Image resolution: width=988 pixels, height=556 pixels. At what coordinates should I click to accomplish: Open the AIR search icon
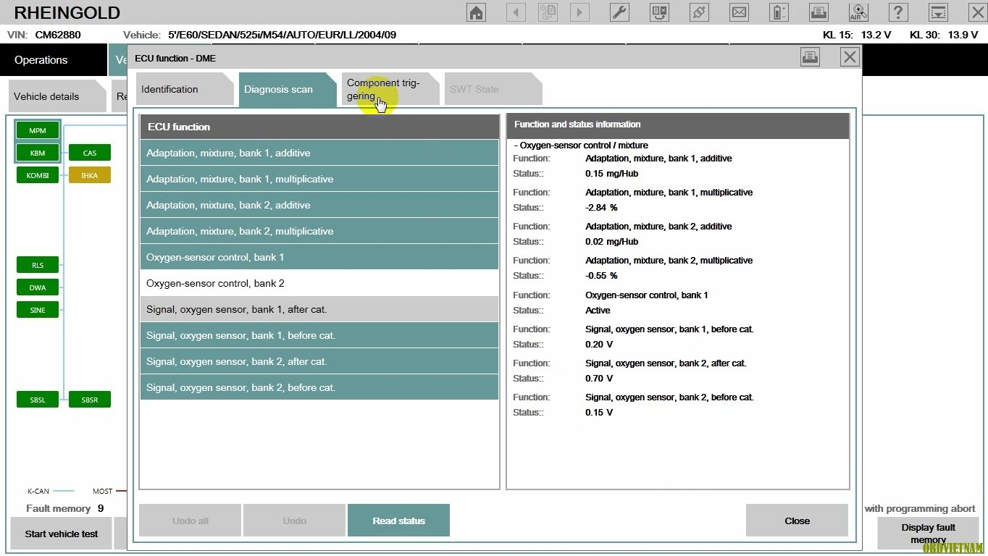858,12
